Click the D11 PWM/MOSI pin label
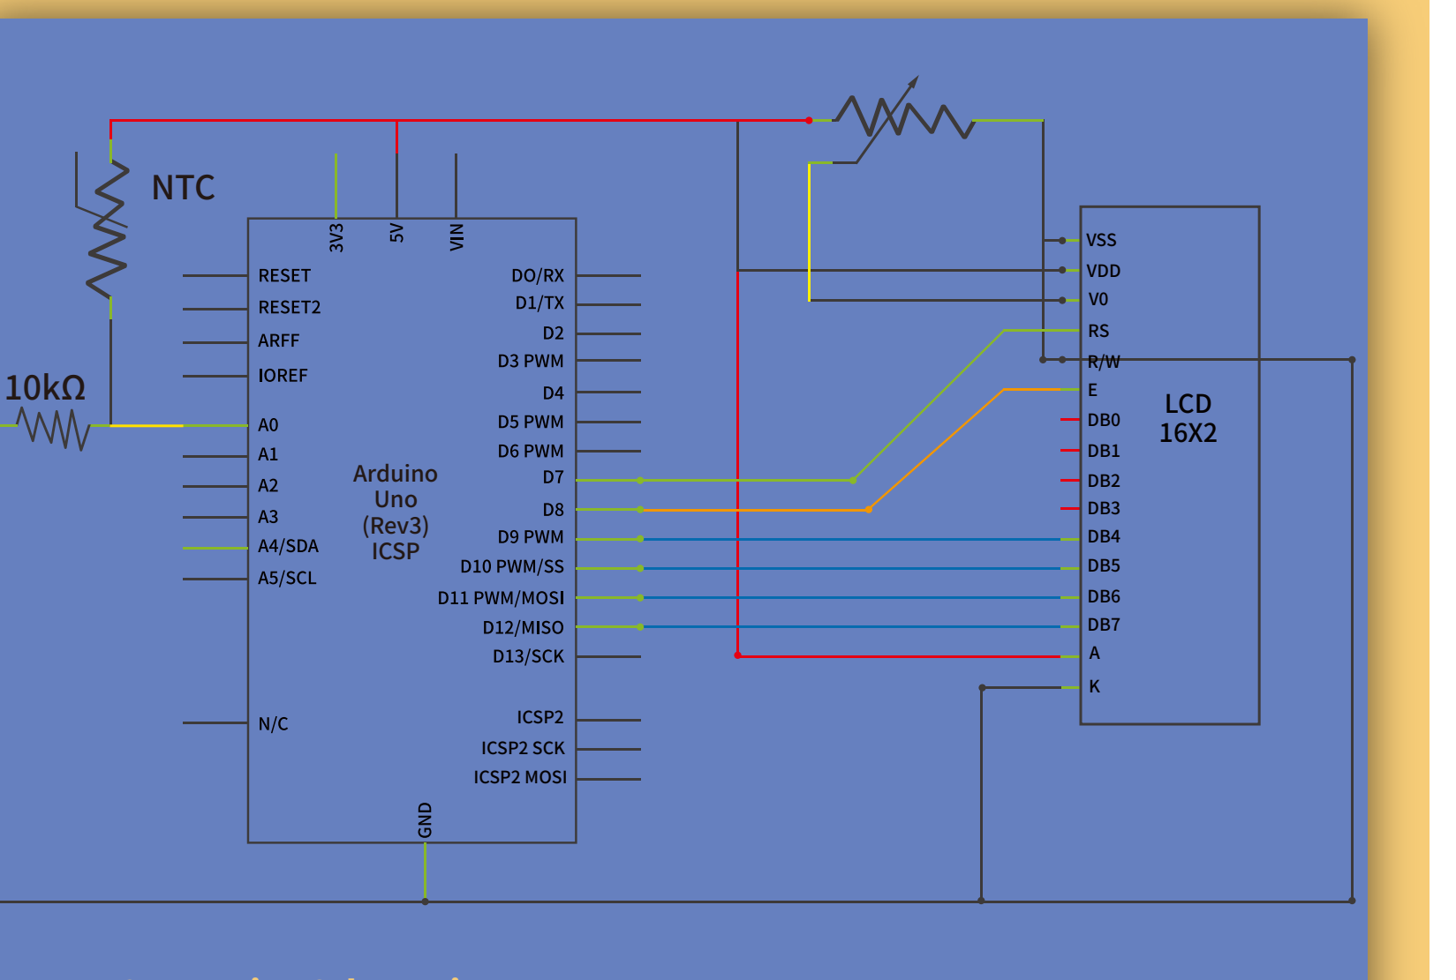This screenshot has height=980, width=1456. point(502,598)
